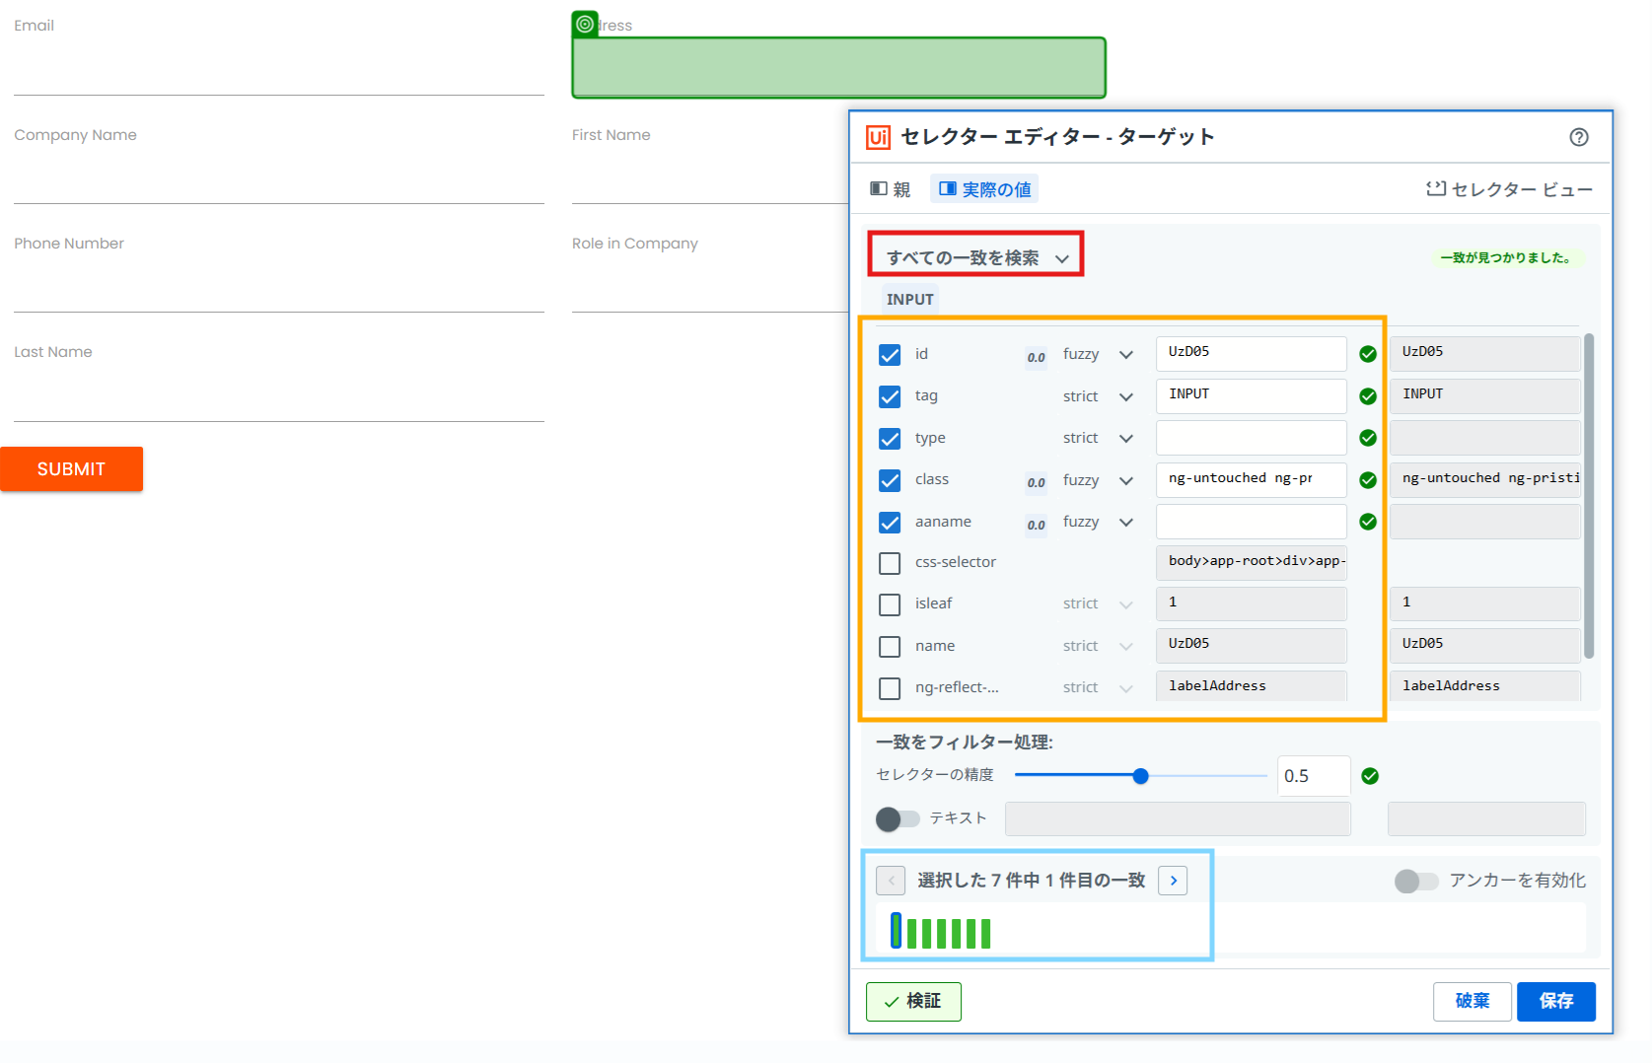The height and width of the screenshot is (1063, 1652).
Task: Click the tag value field INPUT
Action: tap(1251, 395)
